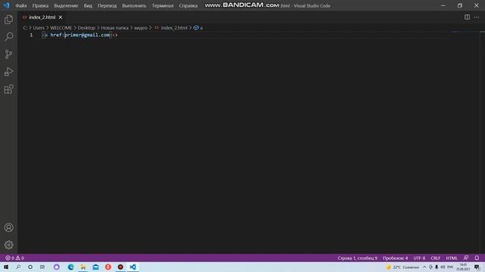The height and width of the screenshot is (272, 485).
Task: Click line number 1 in gutter
Action: tap(31, 35)
